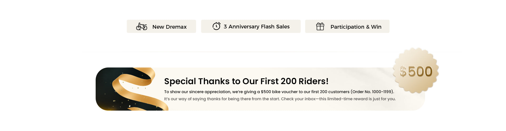Click the gift box icon
This screenshot has width=506, height=131.
point(320,27)
